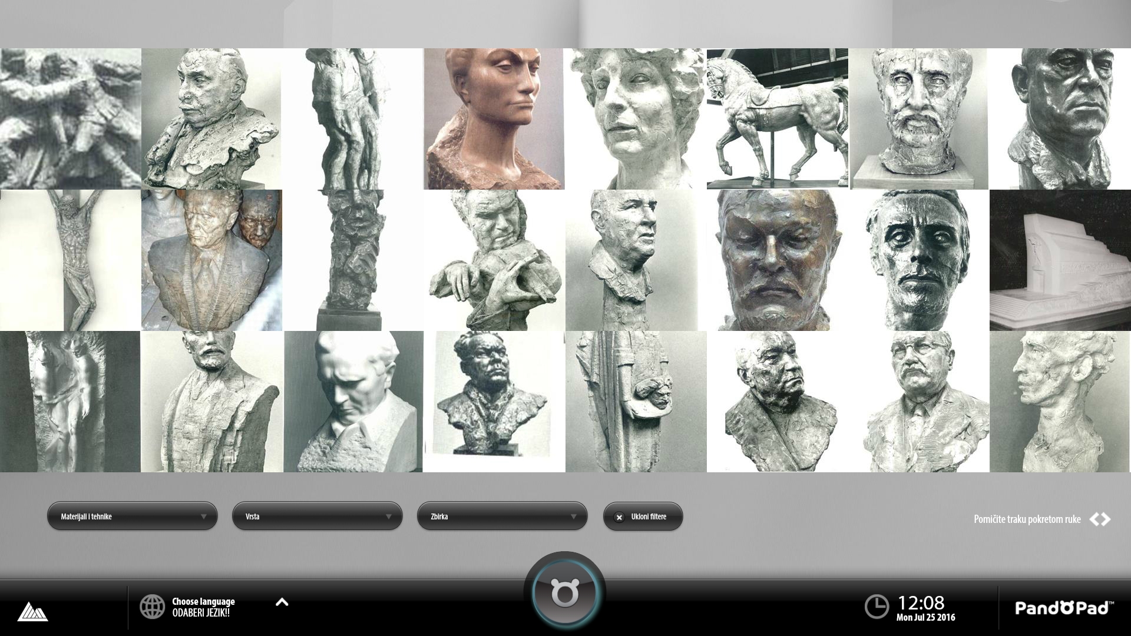Open the crucified figure sculpture thumbnail
The image size is (1131, 636).
pyautogui.click(x=70, y=260)
